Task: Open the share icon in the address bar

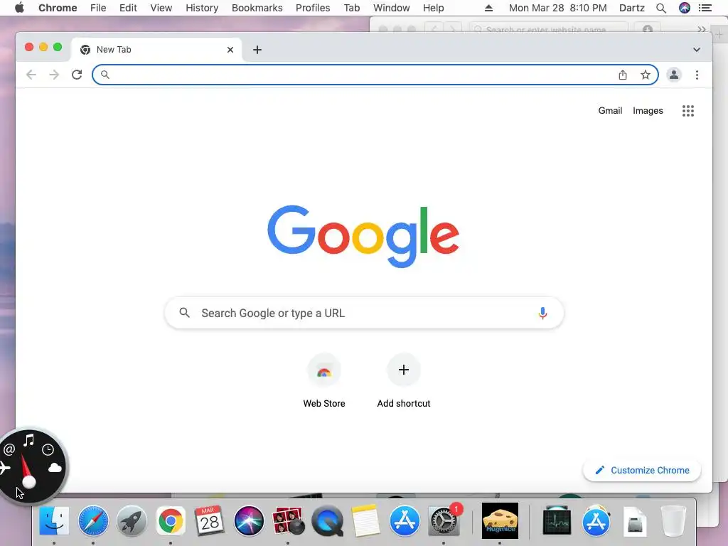Action: tap(623, 75)
